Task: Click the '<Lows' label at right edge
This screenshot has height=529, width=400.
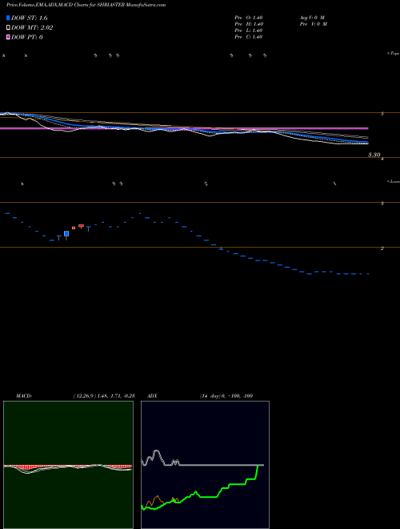Action: coord(394,181)
